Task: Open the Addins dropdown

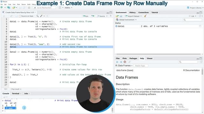Action: coord(68,8)
